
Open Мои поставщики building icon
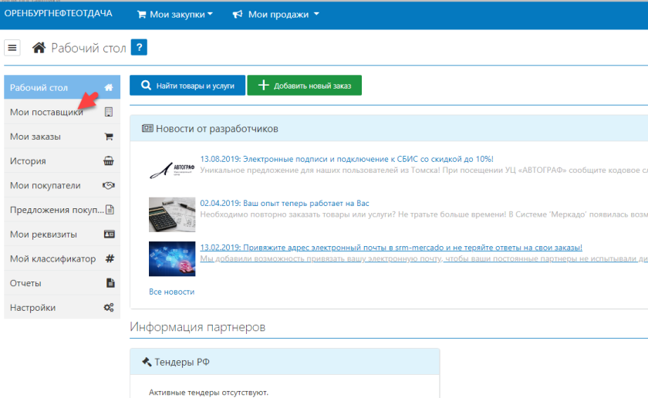(109, 112)
